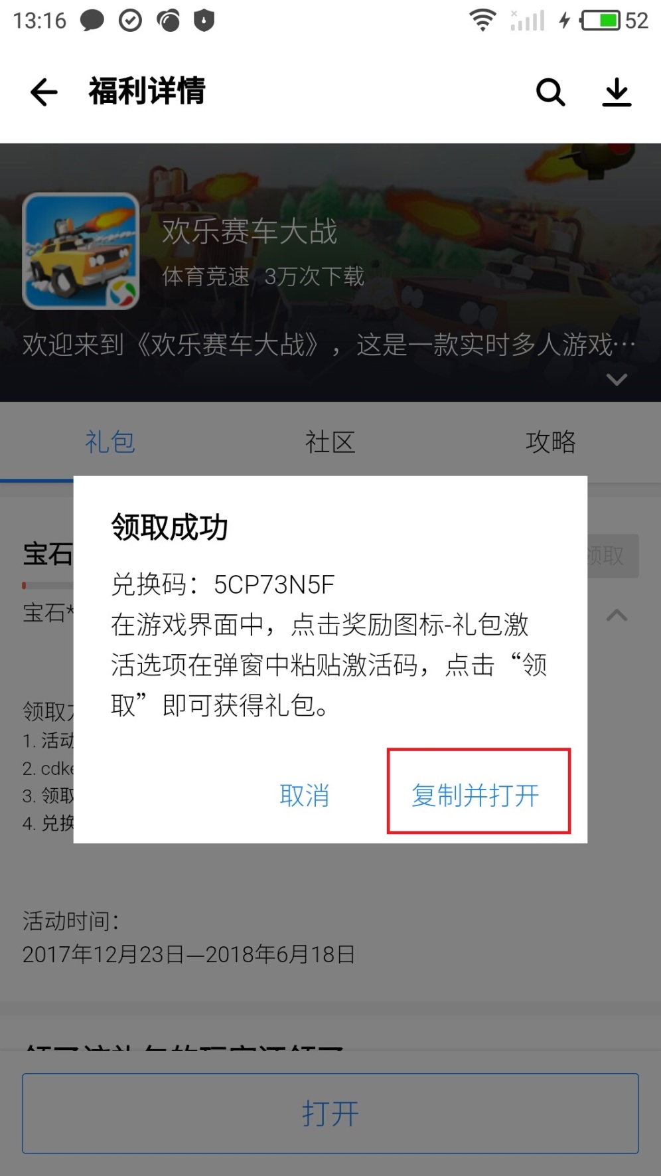Tap the battery indicator icon
This screenshot has width=661, height=1176.
tap(600, 21)
